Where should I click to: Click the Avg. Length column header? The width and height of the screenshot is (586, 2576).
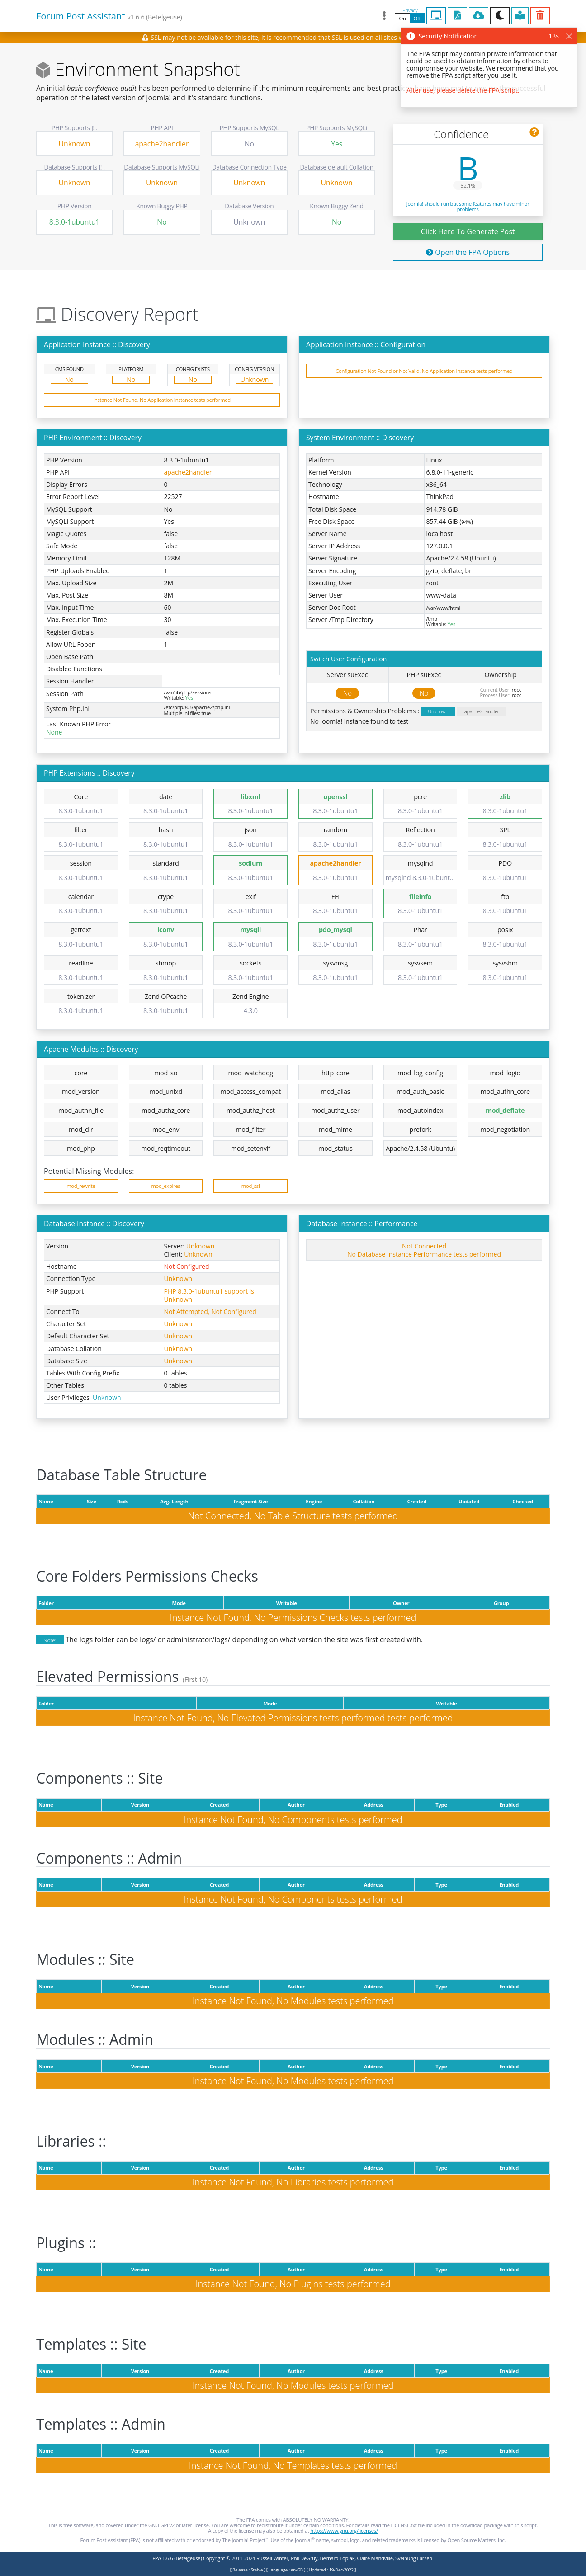[174, 1501]
